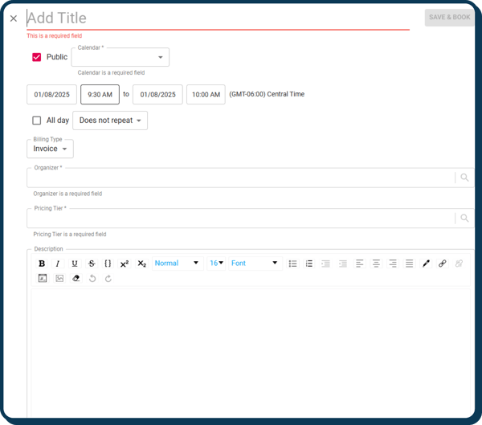482x425 pixels.
Task: Insert a bulleted list
Action: point(292,264)
